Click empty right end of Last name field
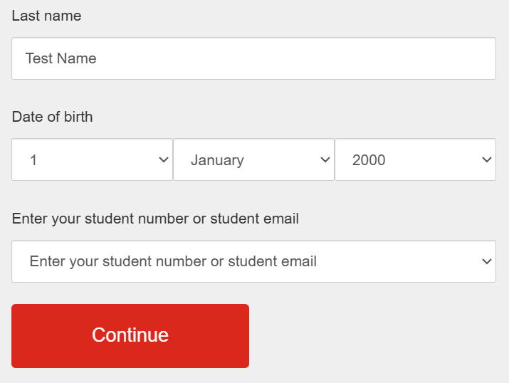Viewport: 509px width, 383px height. [441, 58]
